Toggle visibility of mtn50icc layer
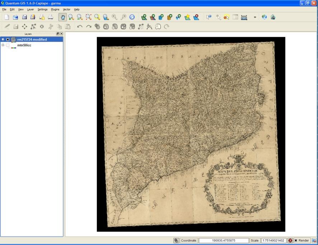The image size is (318, 245). [8, 45]
